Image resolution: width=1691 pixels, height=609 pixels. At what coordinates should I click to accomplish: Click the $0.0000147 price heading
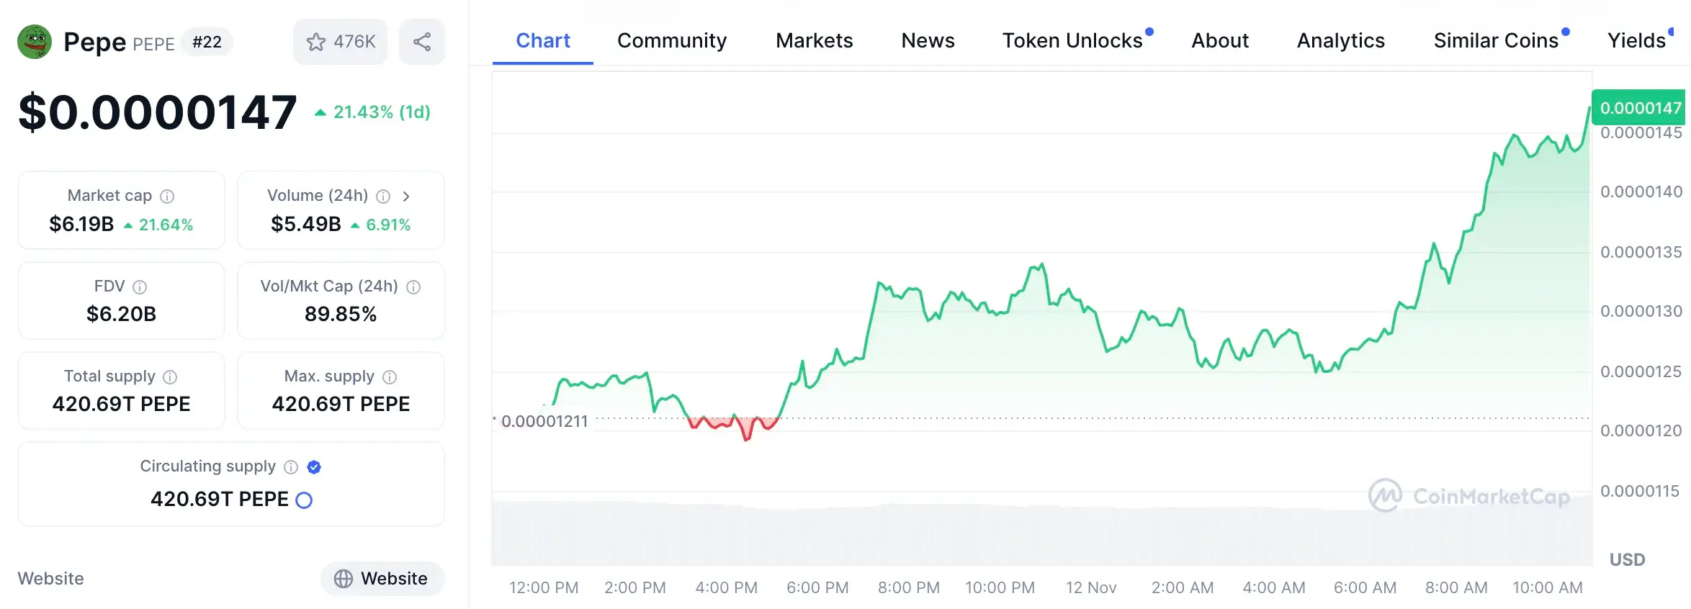pos(157,112)
